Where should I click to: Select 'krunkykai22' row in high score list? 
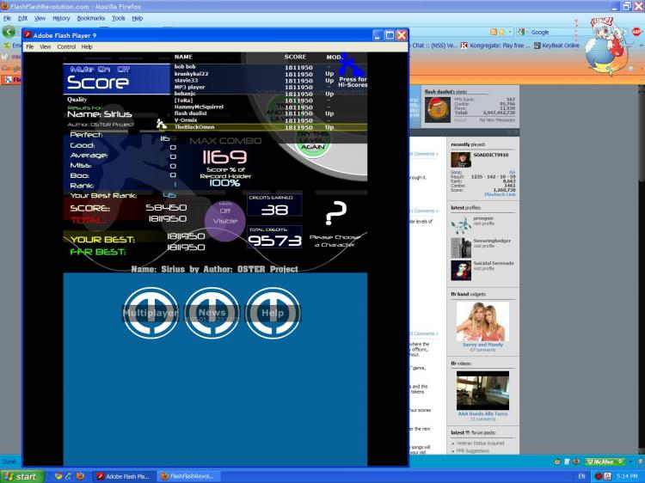click(x=268, y=74)
